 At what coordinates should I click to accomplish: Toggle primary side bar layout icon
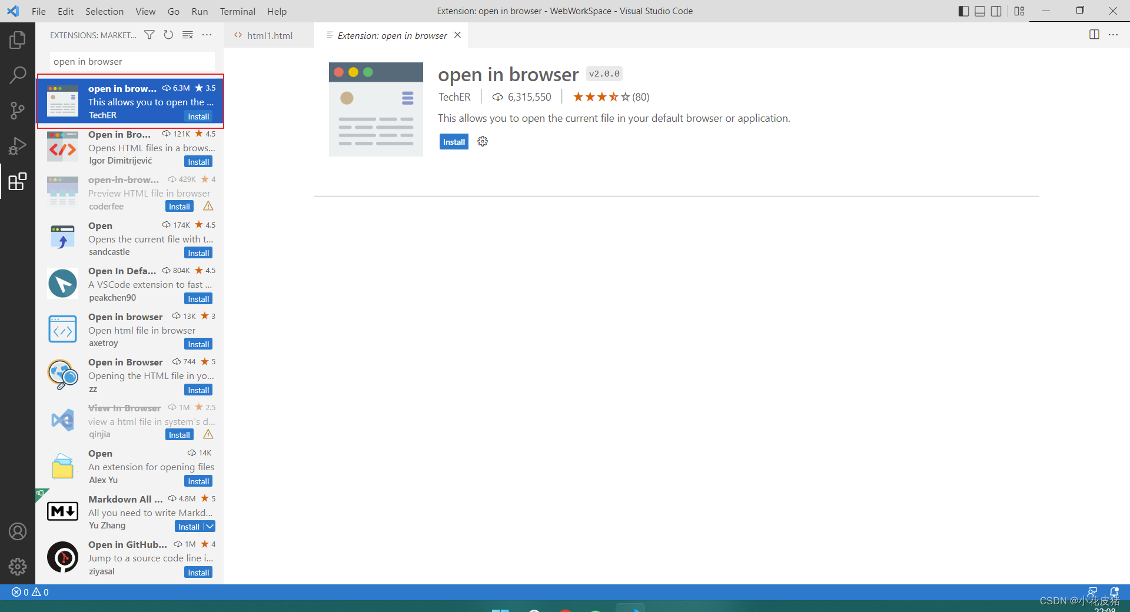click(963, 11)
